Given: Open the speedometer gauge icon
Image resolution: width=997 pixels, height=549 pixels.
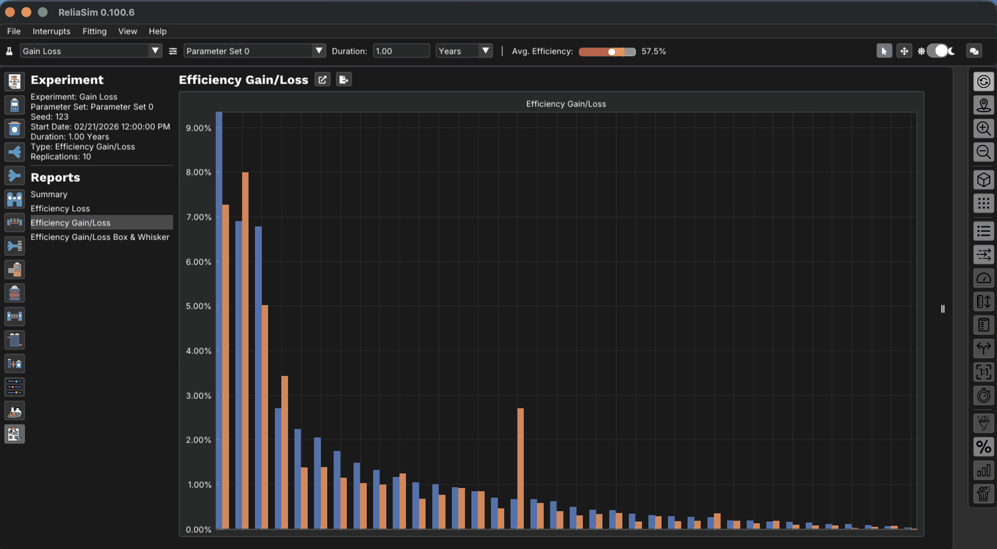Looking at the screenshot, I should click(x=984, y=278).
